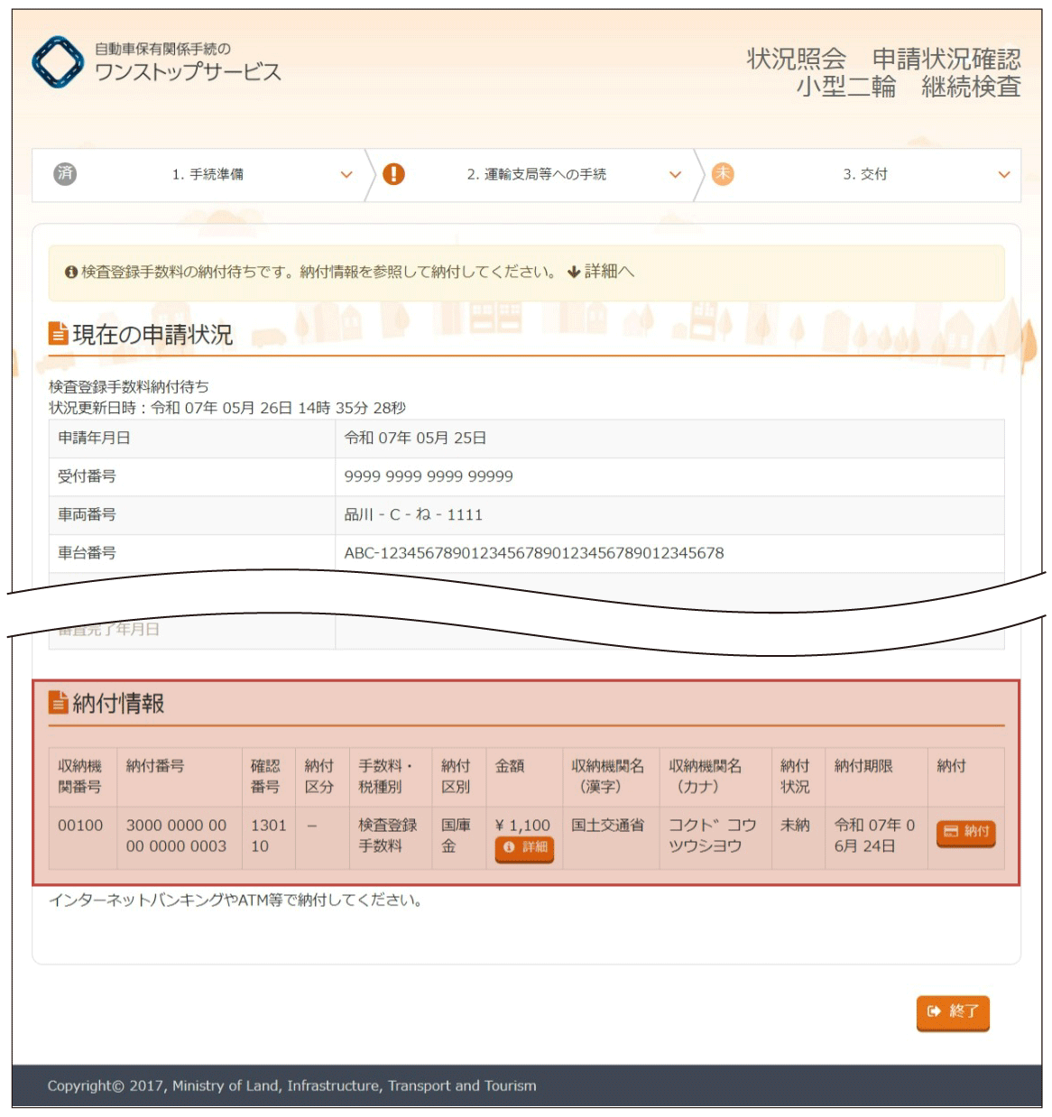Click the コクド コウツウシヨウ cell
This screenshot has height=1117, width=1052.
coord(715,836)
